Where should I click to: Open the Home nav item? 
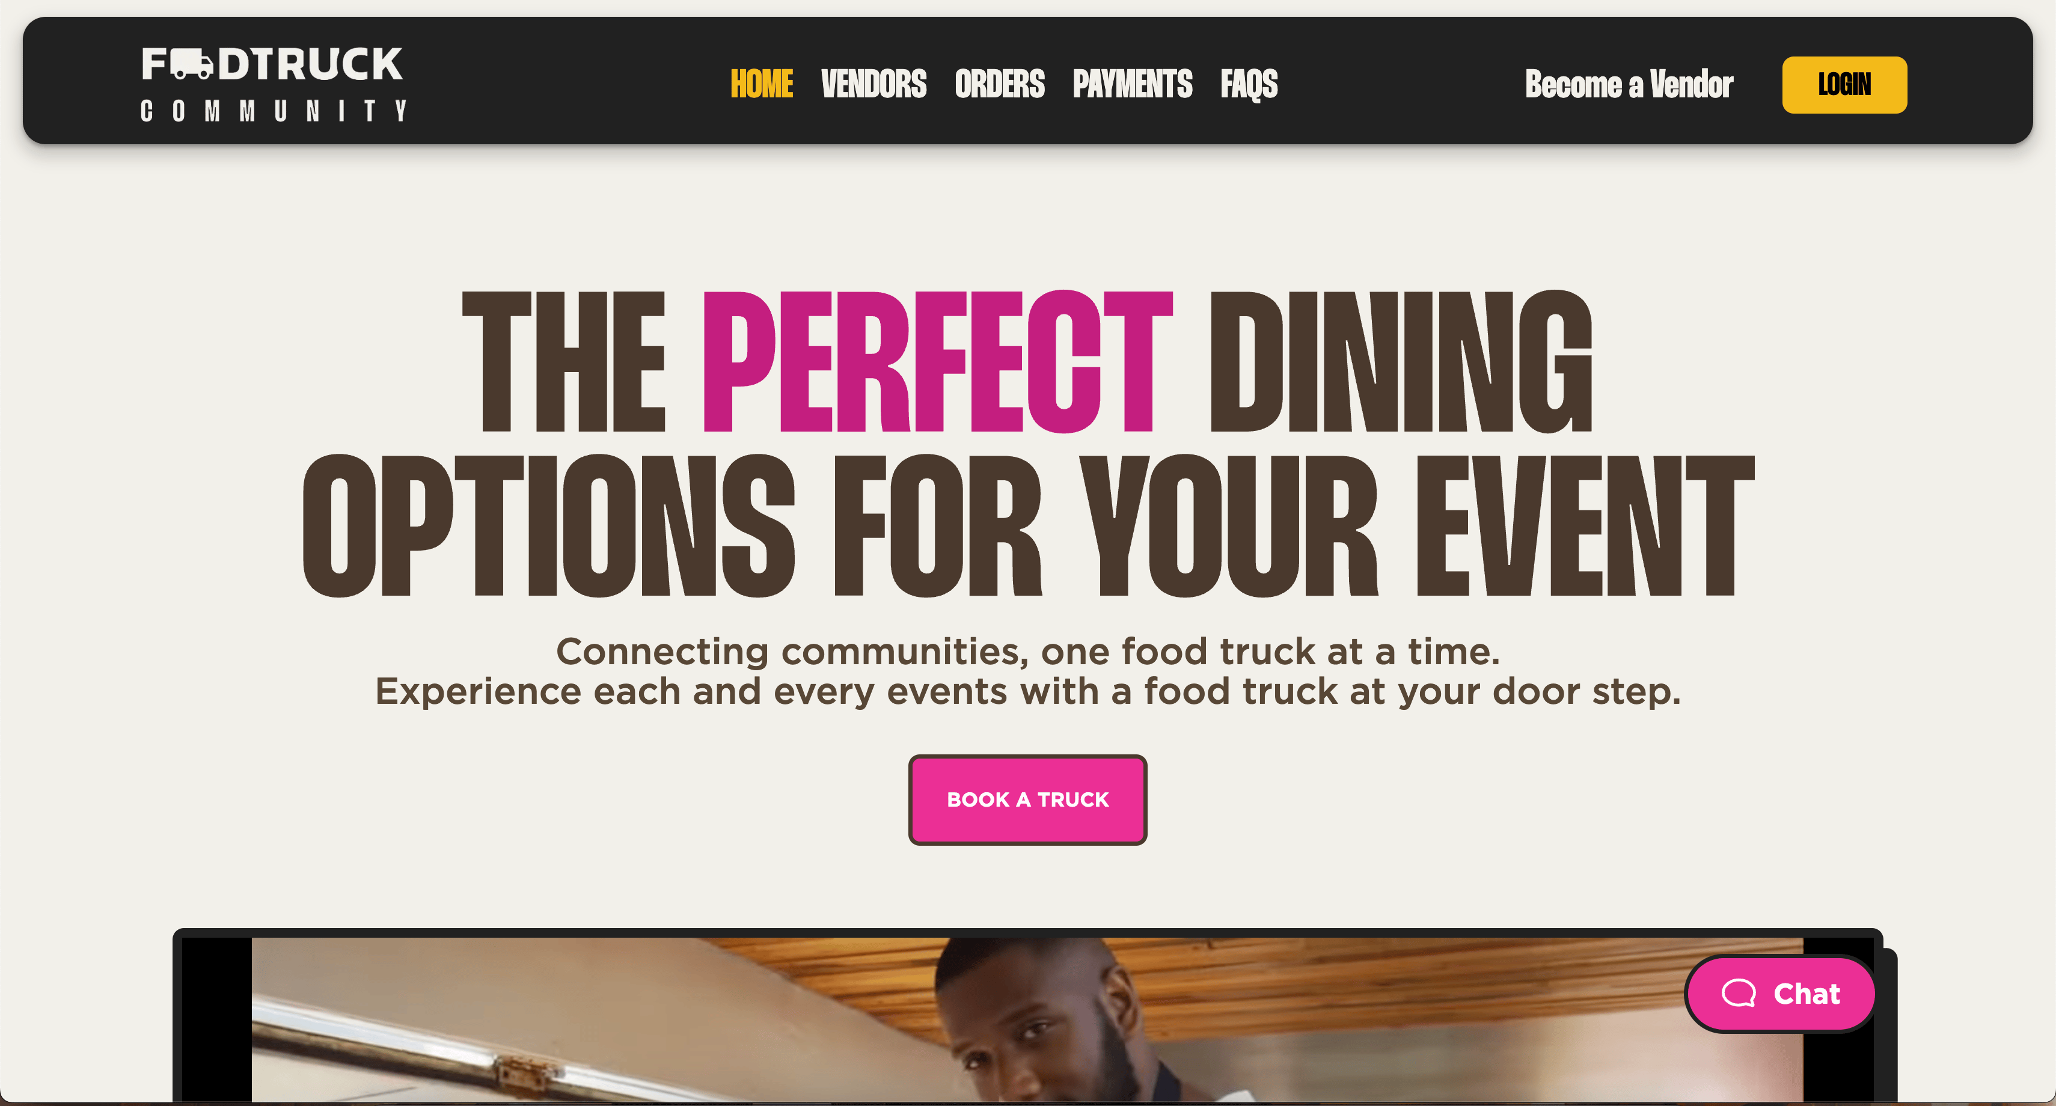pyautogui.click(x=762, y=84)
